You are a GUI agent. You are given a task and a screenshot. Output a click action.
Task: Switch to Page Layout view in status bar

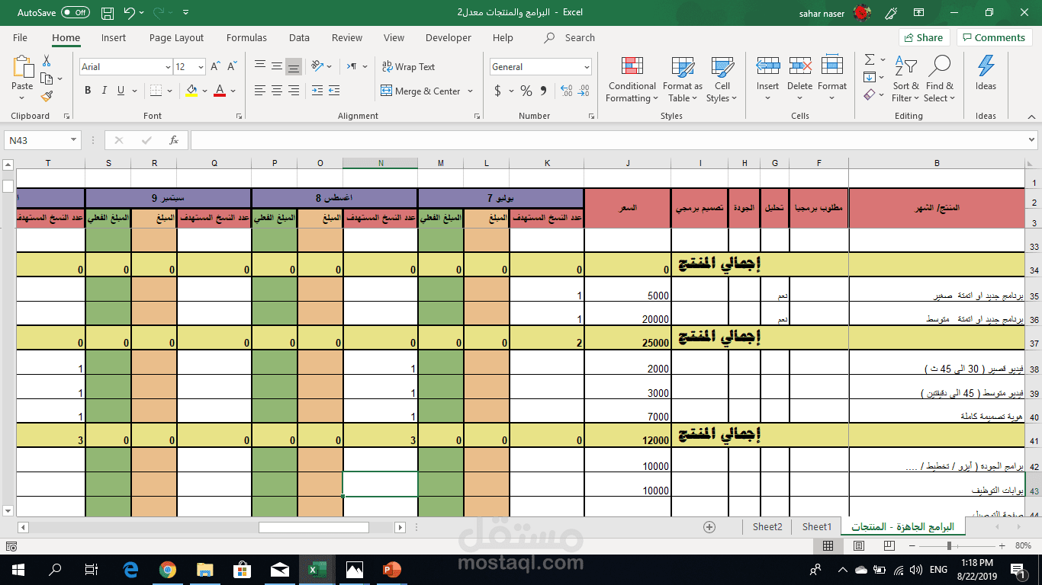point(859,546)
